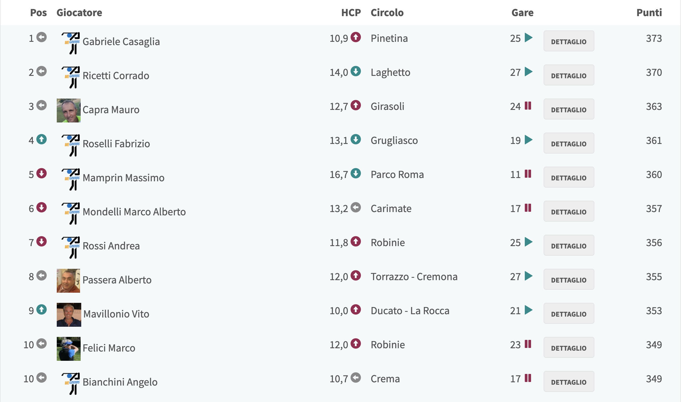Open DETTAGLIO for Mavillonio Vito
The width and height of the screenshot is (681, 402).
click(x=569, y=314)
